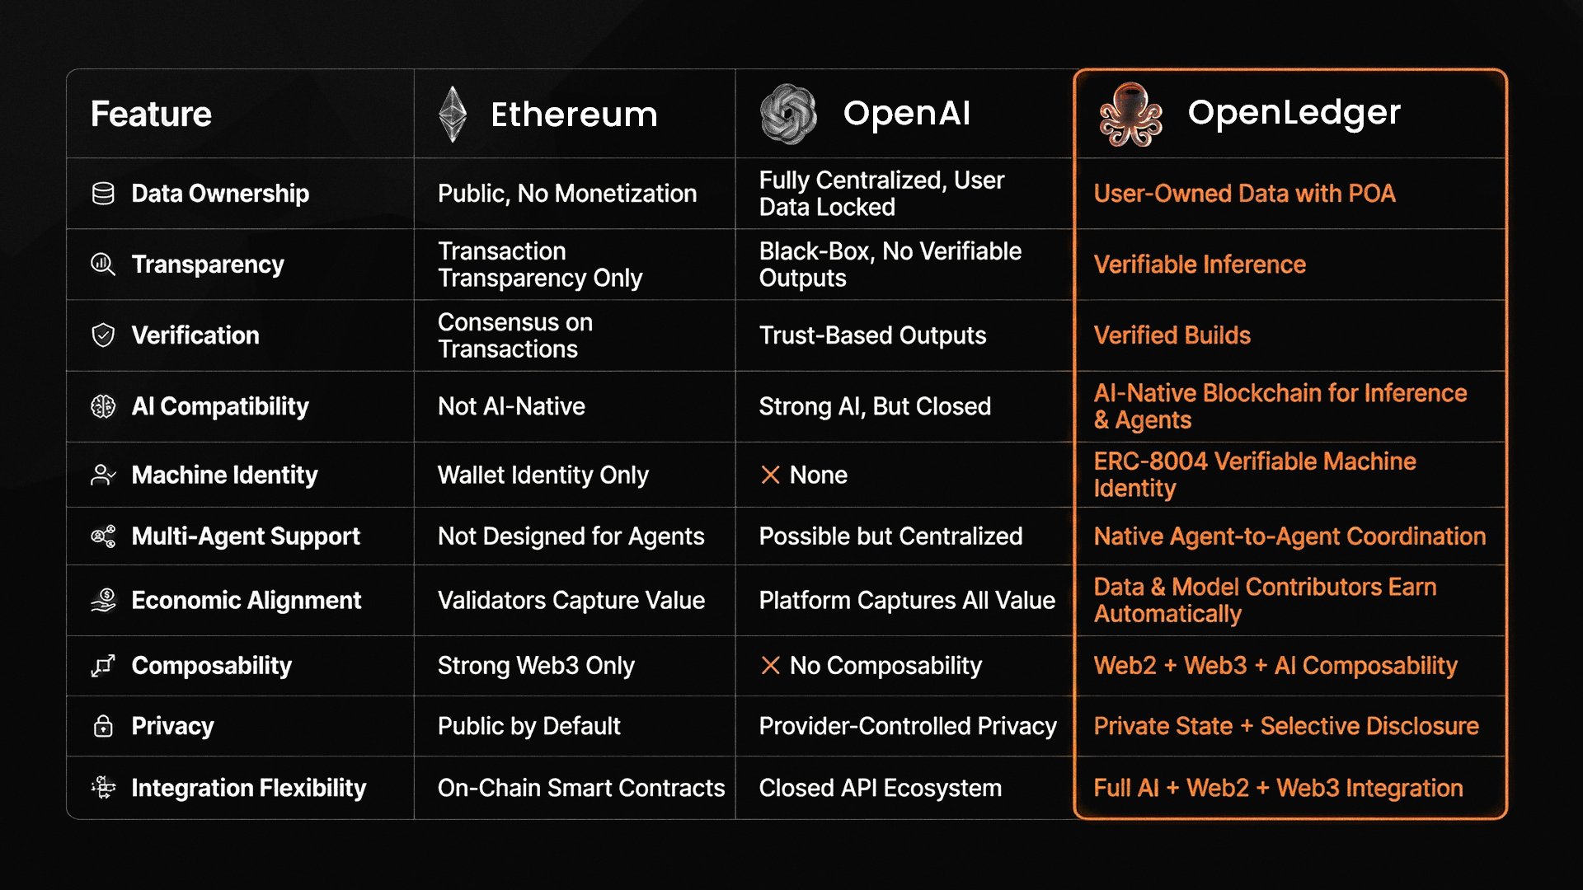The width and height of the screenshot is (1583, 890).
Task: Click the Integration Flexibility icon
Action: pos(103,788)
